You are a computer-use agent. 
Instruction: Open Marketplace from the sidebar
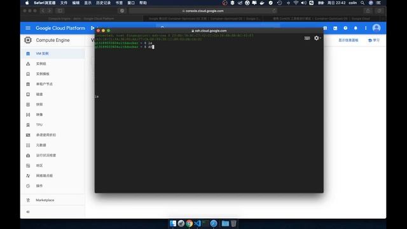pos(53,200)
